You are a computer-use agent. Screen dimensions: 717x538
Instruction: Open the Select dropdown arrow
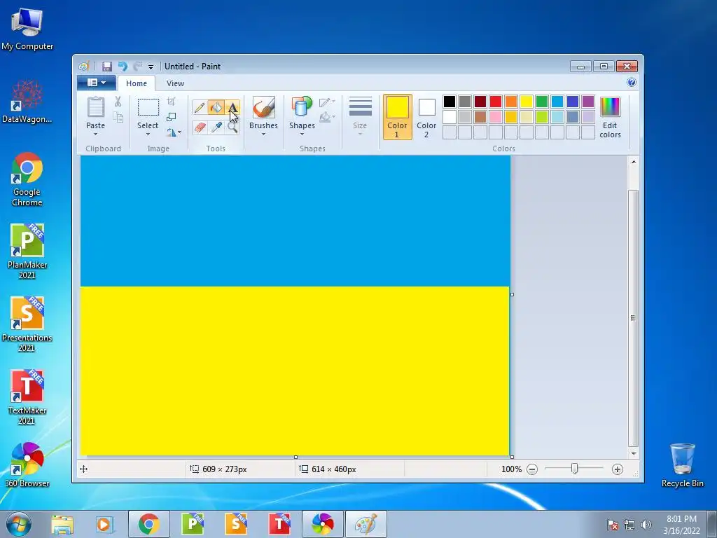click(148, 134)
